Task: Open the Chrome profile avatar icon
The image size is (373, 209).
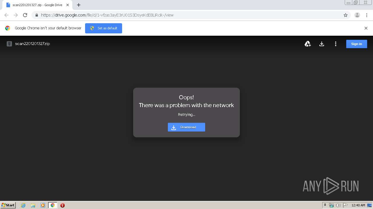Action: pyautogui.click(x=357, y=15)
